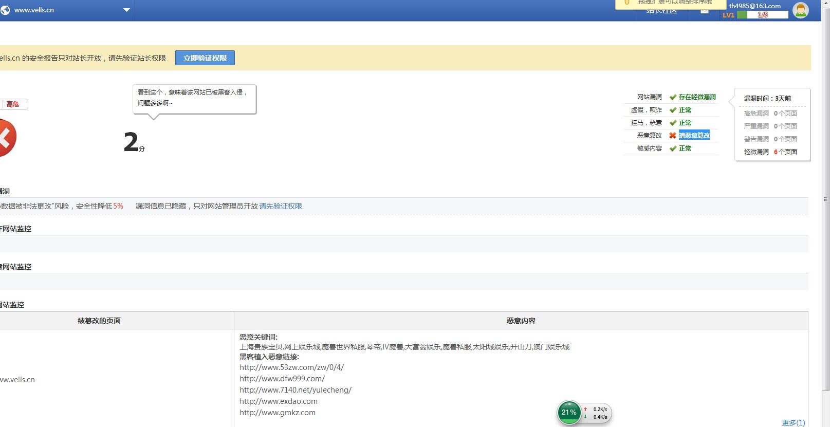830x427 pixels.
Task: Click the 请先验证权限 link
Action: tap(281, 206)
